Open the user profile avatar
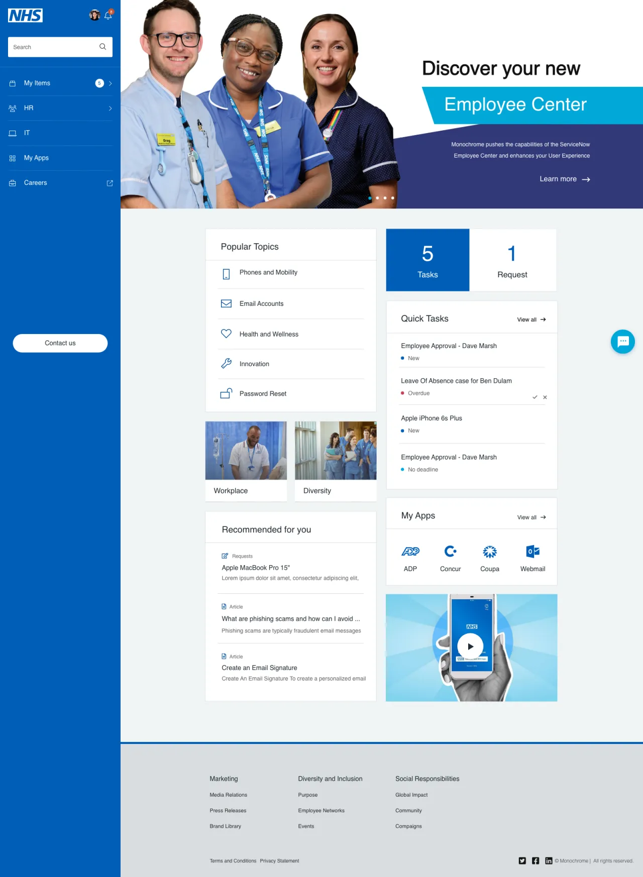The width and height of the screenshot is (643, 877). tap(94, 15)
